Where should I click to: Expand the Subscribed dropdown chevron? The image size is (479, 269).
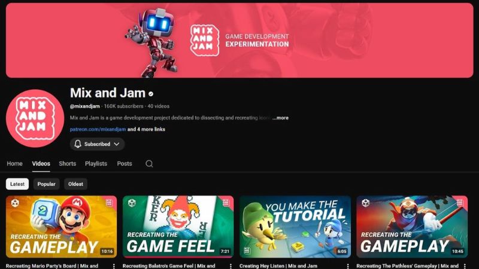click(x=117, y=144)
